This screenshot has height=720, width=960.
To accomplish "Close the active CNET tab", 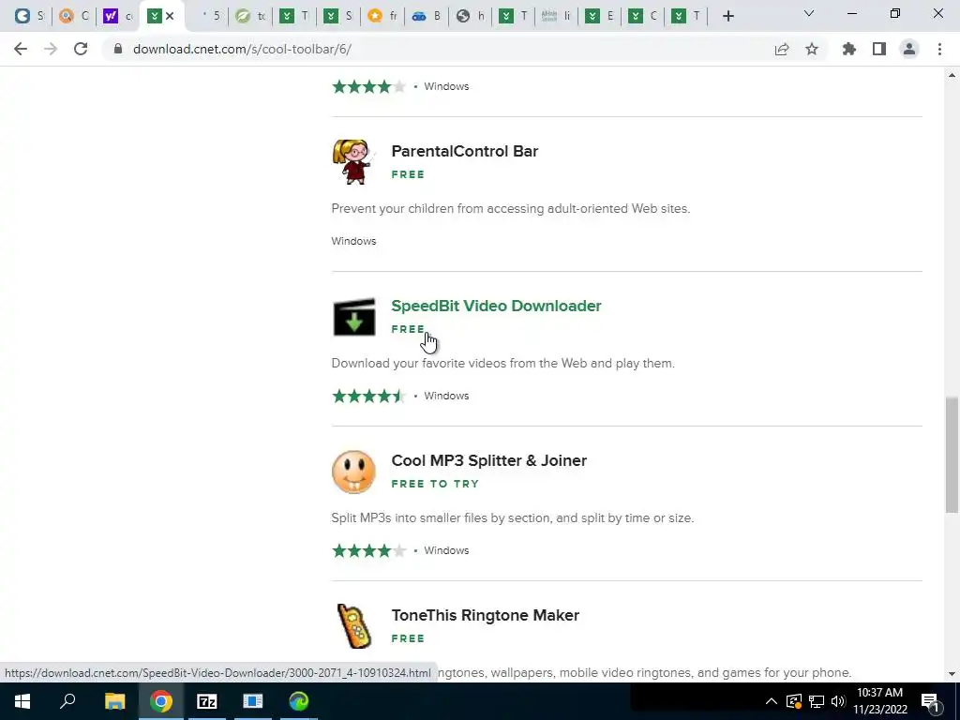I will 170,16.
